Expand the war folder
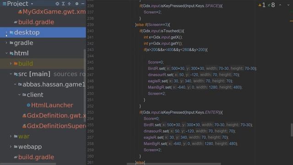Image resolution: width=293 pixels, height=165 pixels. click(11, 137)
